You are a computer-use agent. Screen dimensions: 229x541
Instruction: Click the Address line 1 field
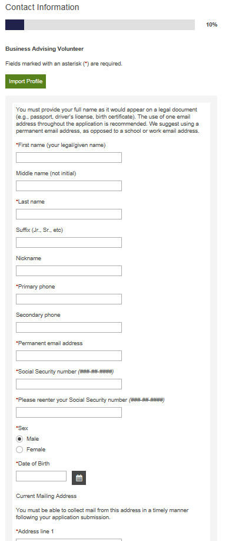69,540
